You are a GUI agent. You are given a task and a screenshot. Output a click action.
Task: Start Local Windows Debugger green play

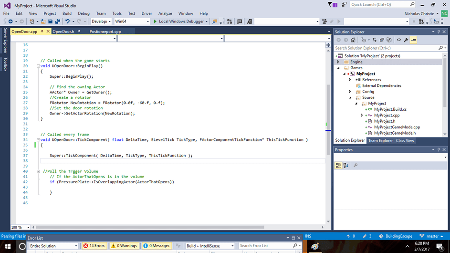tap(155, 21)
